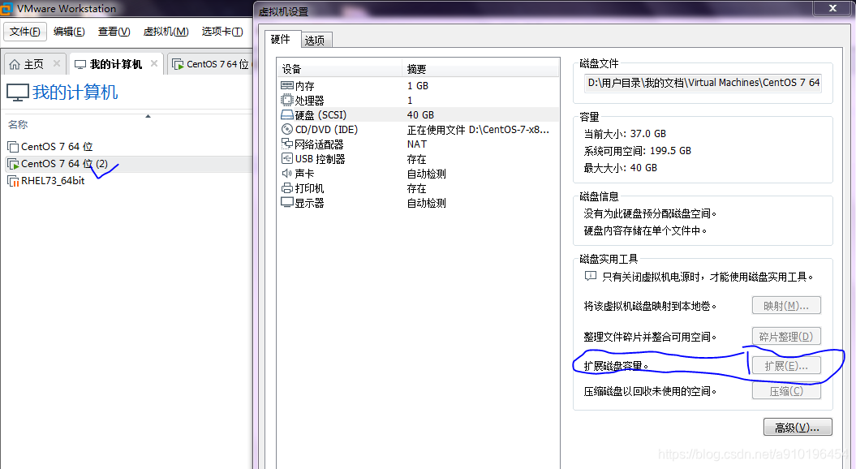Select the first CentOS 7 64 位 VM row
Screen dimensions: 856x469
click(x=129, y=147)
